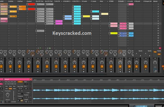This screenshot has height=107, width=164.
Task: Select the A Reverb track header
Action: [x=138, y=1]
